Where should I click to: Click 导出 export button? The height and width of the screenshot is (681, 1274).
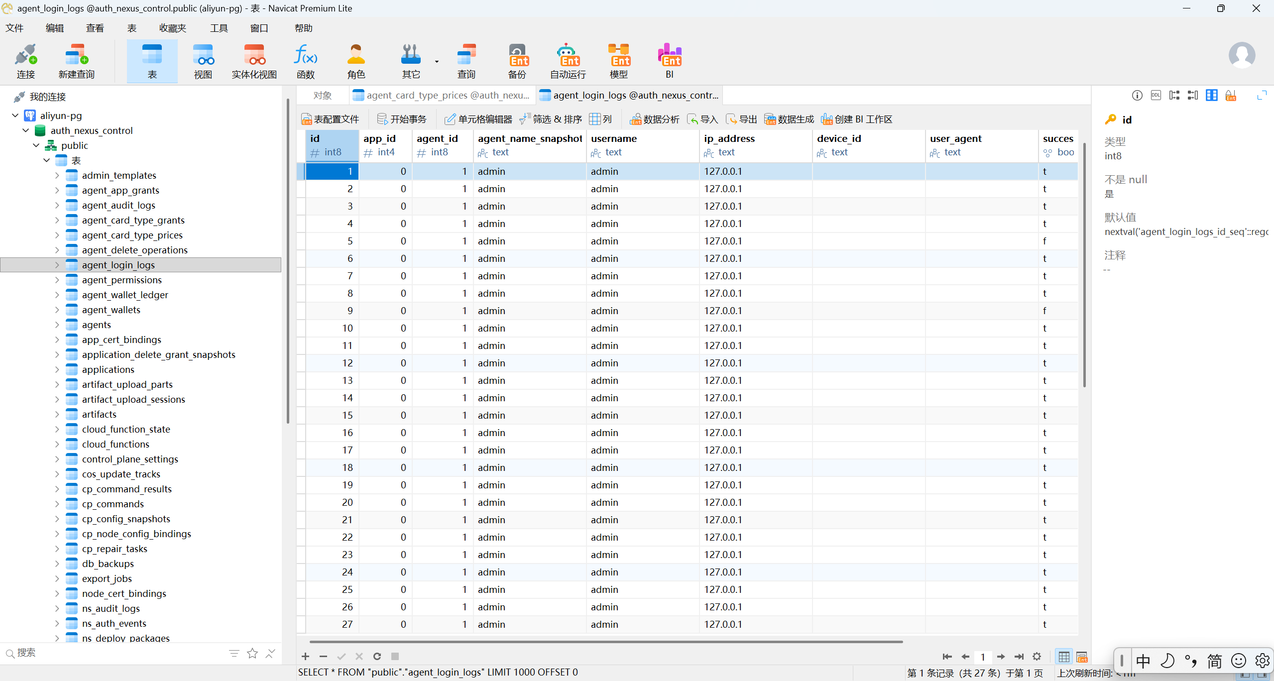[741, 119]
